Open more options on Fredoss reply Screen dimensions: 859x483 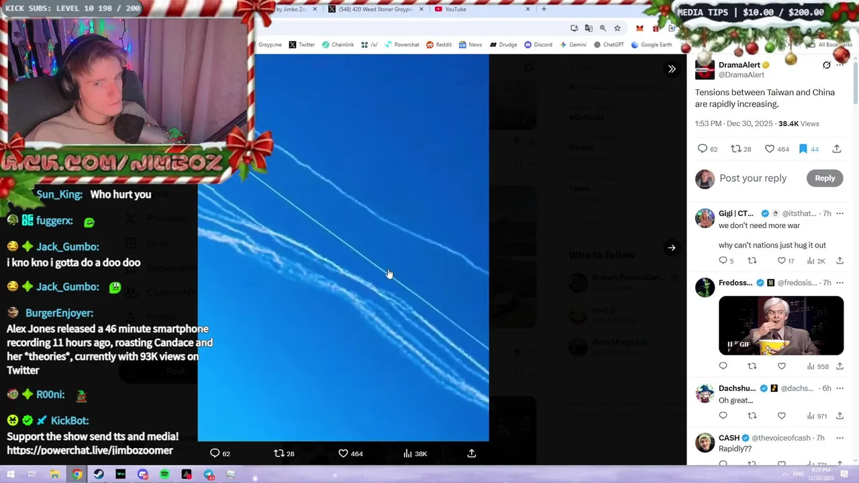click(840, 282)
